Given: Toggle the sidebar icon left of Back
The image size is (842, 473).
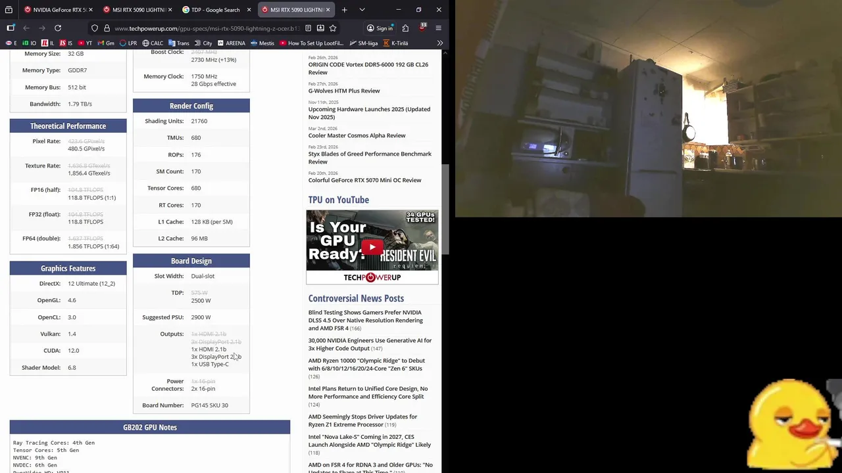Looking at the screenshot, I should tap(11, 28).
